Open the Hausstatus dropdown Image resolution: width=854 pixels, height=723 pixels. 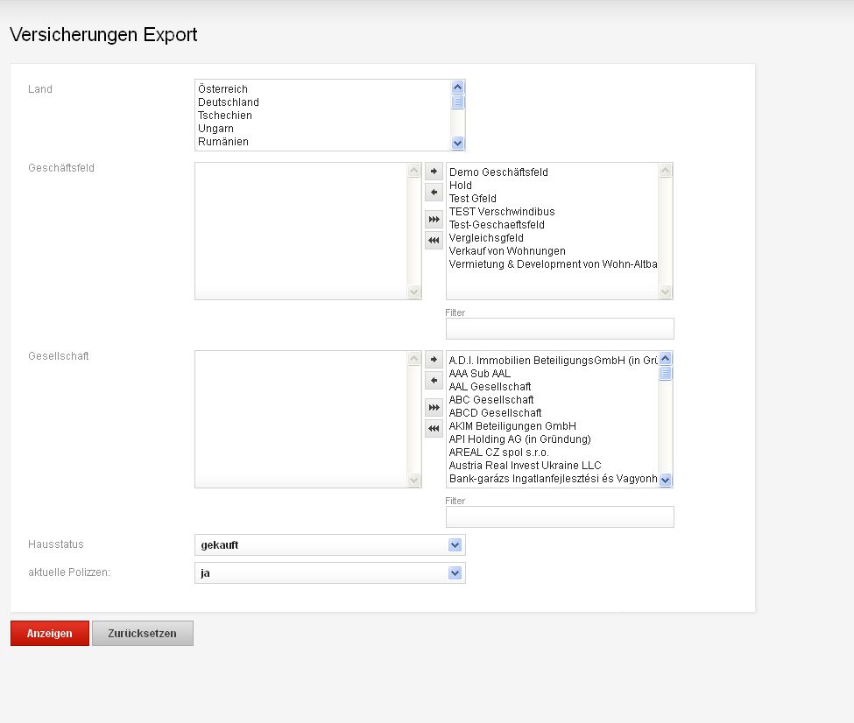click(329, 544)
